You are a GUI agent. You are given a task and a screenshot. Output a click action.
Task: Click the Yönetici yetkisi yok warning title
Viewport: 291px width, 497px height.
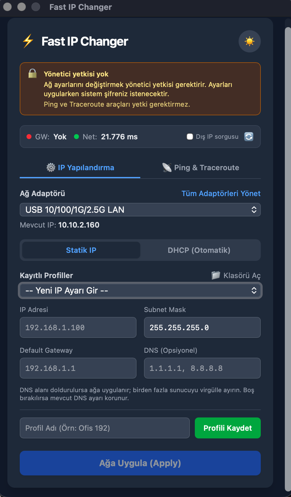point(76,74)
